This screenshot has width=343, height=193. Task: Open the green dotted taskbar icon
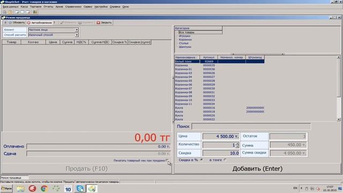pyautogui.click(x=56, y=188)
